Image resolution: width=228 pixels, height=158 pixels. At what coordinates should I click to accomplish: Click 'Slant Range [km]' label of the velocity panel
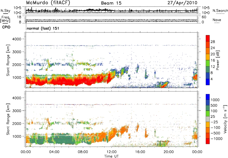tap(8, 119)
